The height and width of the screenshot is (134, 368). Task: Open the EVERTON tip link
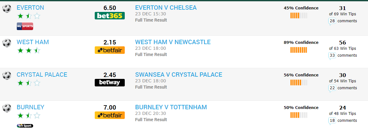click(30, 8)
